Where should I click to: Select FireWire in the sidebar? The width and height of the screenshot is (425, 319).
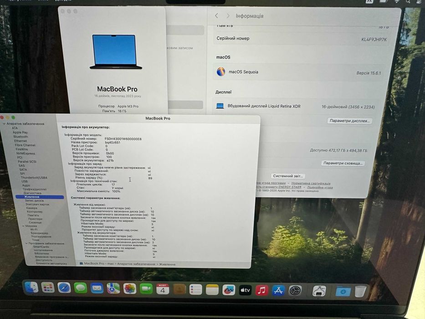tap(22, 149)
